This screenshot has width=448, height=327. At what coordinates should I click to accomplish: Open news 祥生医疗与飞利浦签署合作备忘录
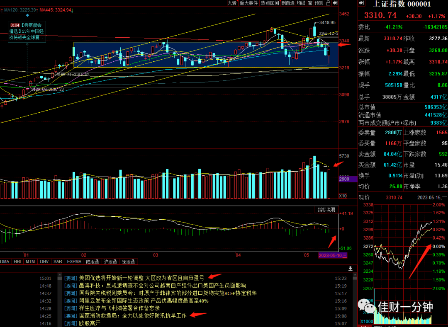pos(119,308)
